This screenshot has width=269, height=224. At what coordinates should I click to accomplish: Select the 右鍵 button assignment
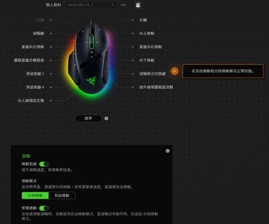pyautogui.click(x=143, y=20)
